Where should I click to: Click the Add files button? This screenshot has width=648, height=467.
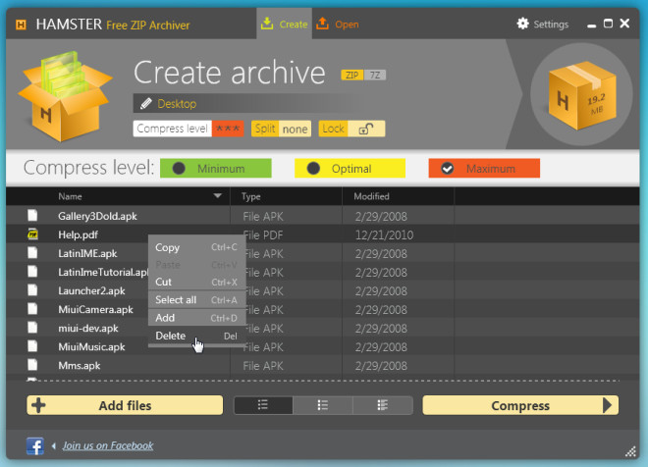pos(125,405)
